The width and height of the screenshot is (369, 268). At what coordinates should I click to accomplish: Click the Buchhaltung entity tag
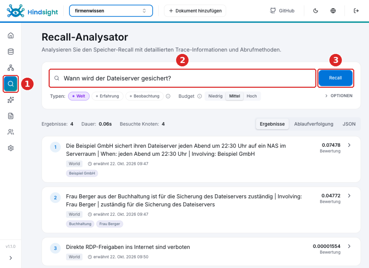80,224
